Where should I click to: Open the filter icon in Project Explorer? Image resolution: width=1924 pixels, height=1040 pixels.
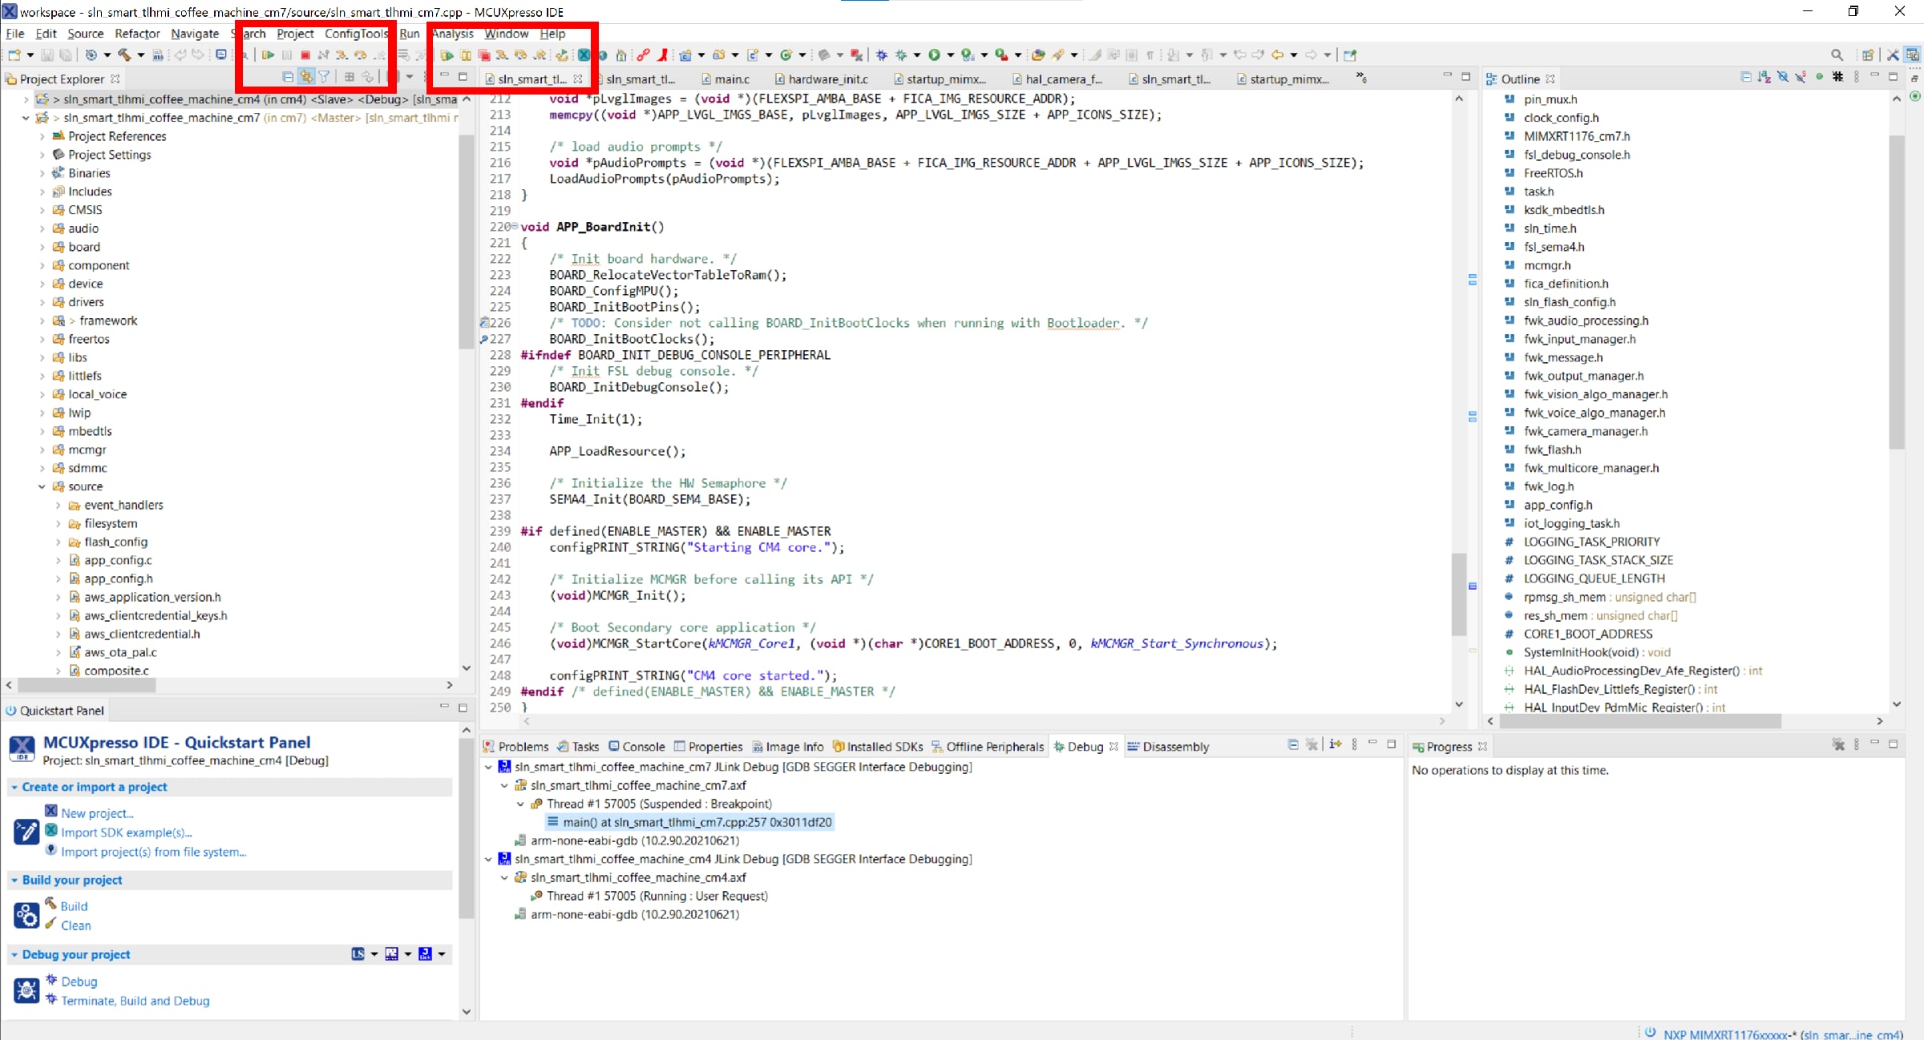[x=325, y=77]
